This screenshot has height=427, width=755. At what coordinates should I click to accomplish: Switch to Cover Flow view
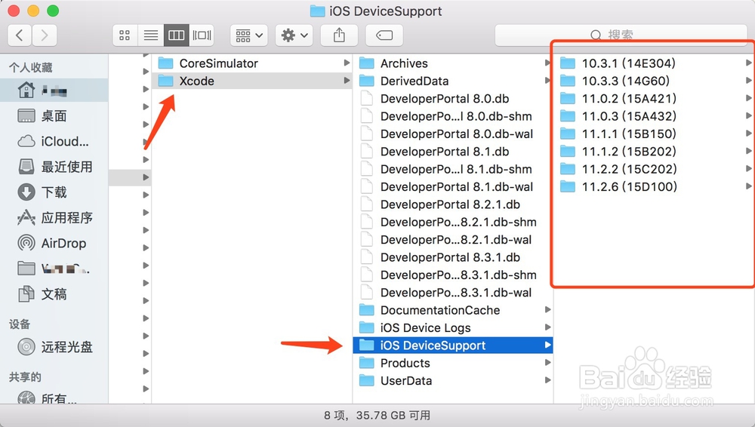[x=202, y=35]
